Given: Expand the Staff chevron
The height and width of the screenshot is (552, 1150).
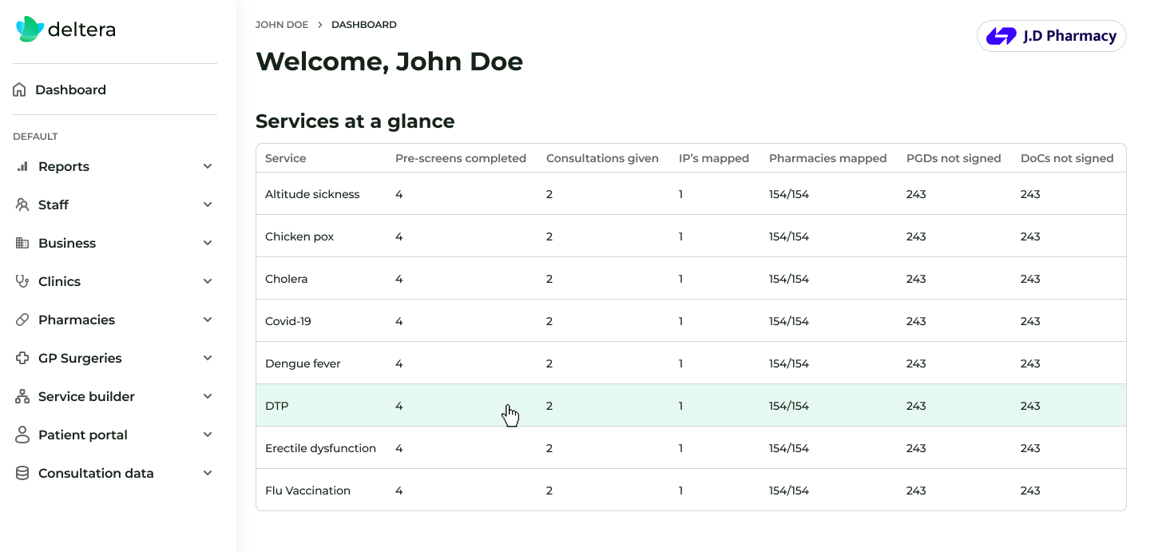Looking at the screenshot, I should point(208,205).
